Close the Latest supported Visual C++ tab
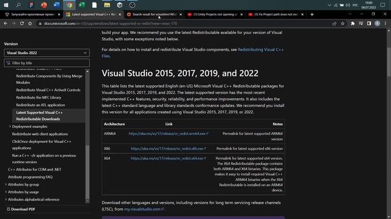This screenshot has width=391, height=219. point(120,15)
